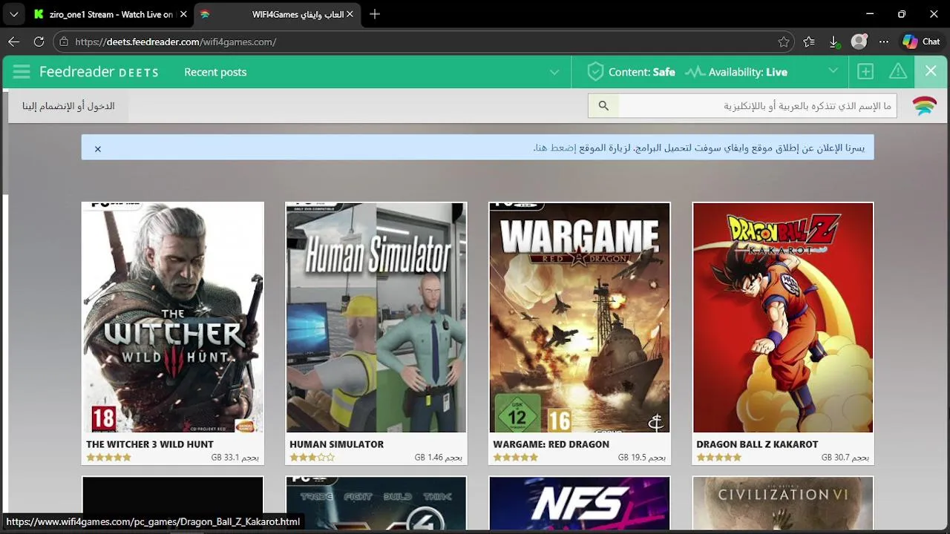
Task: Click the address bar URL
Action: pos(176,42)
